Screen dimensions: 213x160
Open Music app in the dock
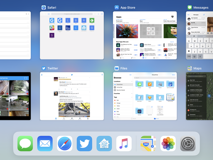click(124, 143)
